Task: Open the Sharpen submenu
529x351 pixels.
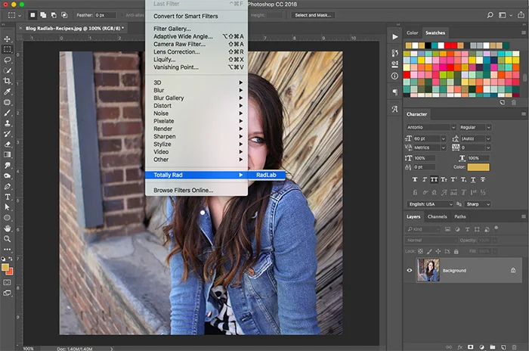Action: coord(196,136)
